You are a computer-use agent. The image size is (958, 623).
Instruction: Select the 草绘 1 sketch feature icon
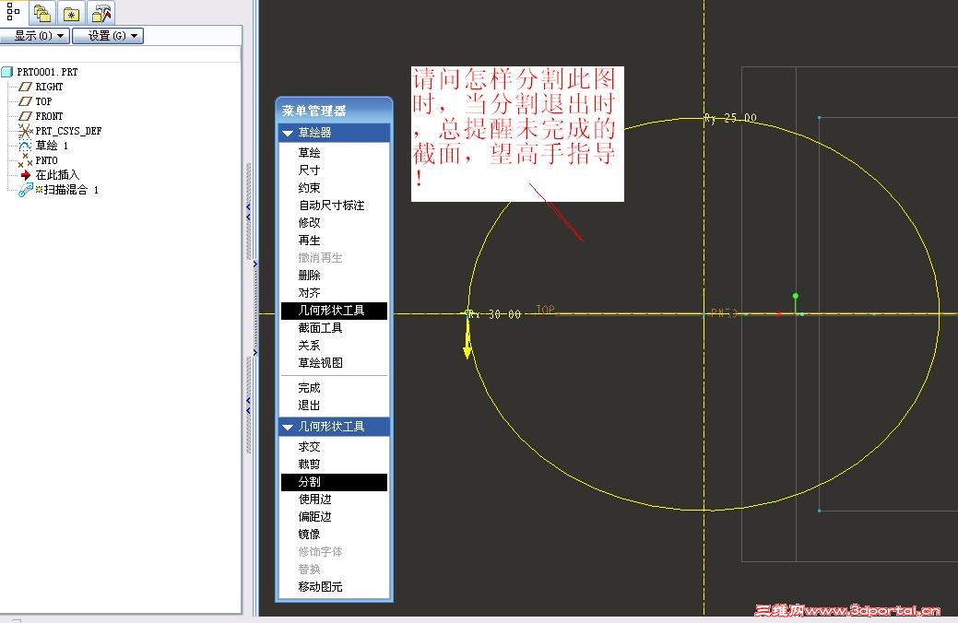(25, 146)
